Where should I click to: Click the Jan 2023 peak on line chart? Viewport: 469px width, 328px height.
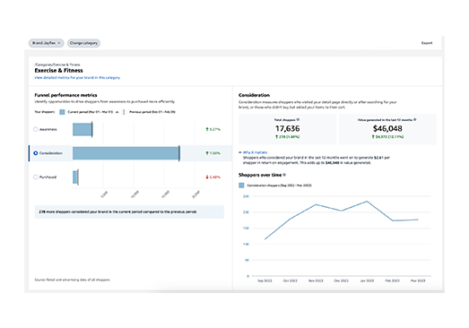click(367, 202)
